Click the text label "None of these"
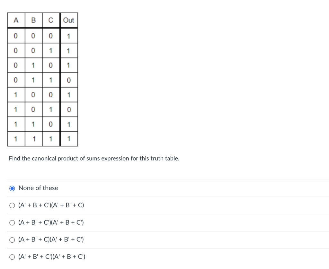Screen dimensions: 329x269 pyautogui.click(x=38, y=188)
